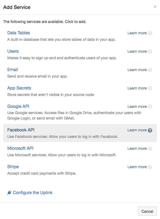Image resolution: width=160 pixels, height=219 pixels.
Task: Cancel the Add Service dialog
Action: [147, 211]
